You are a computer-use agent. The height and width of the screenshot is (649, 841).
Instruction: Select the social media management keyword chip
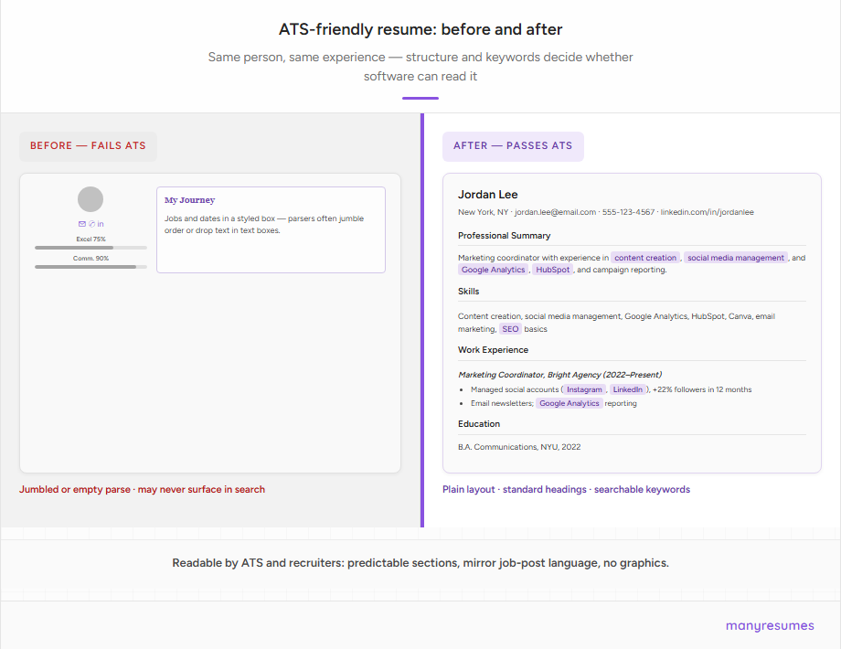point(734,257)
